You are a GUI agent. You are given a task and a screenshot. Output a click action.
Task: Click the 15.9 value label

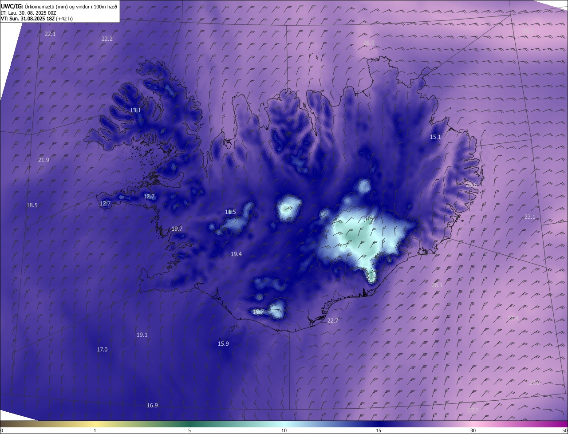[223, 343]
